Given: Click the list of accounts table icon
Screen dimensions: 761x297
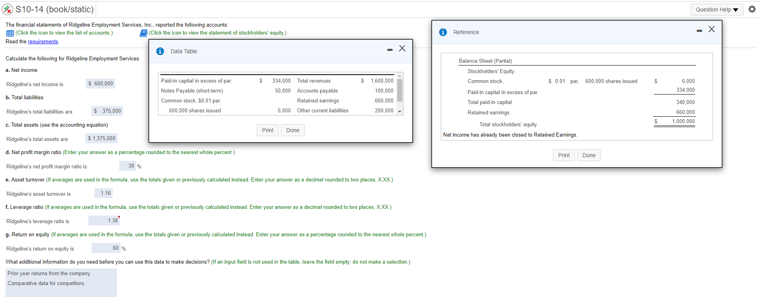Looking at the screenshot, I should 10,33.
